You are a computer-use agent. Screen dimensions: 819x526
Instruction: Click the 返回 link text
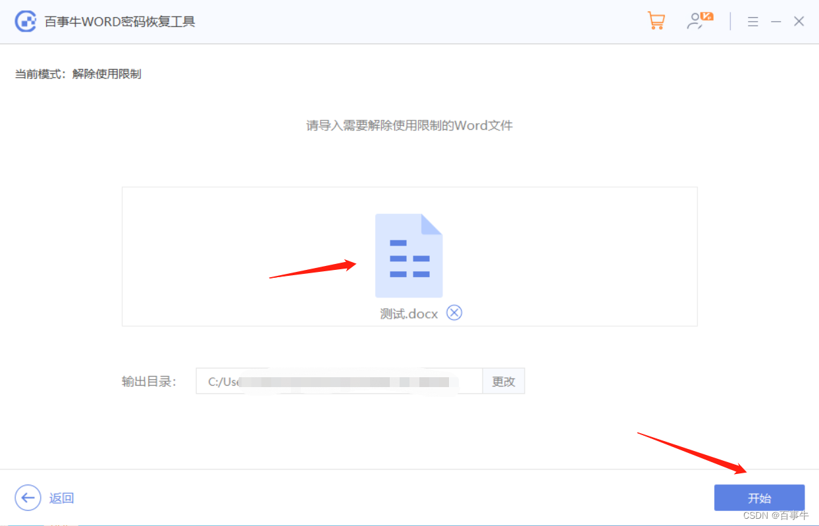[x=61, y=498]
